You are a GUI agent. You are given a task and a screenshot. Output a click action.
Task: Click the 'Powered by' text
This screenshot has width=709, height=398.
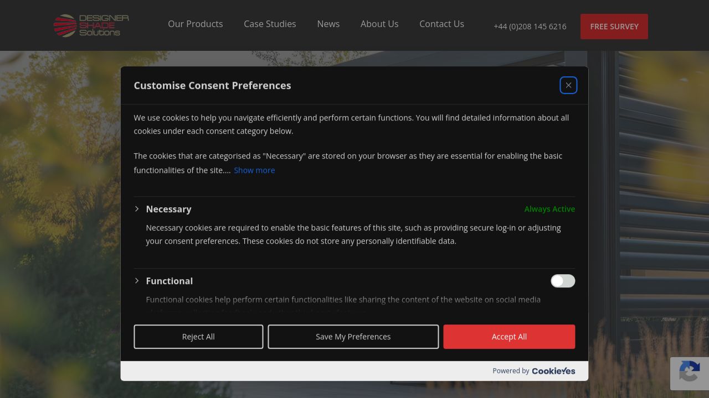511,371
